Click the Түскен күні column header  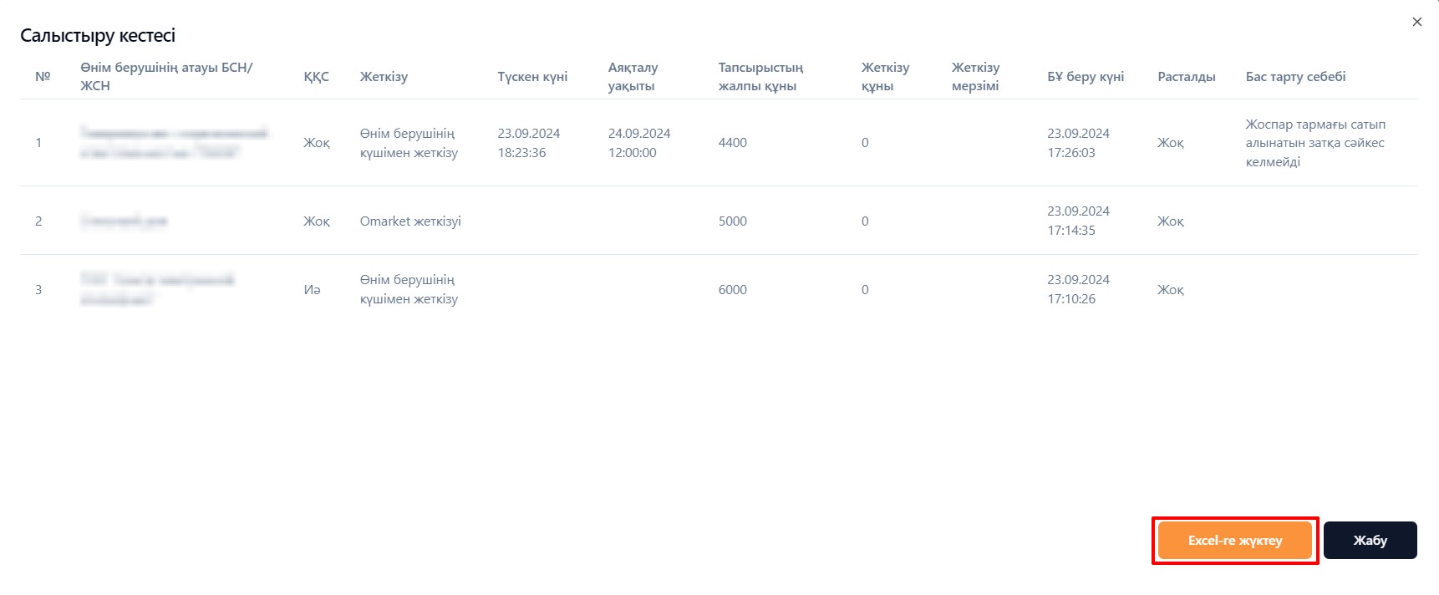(532, 76)
